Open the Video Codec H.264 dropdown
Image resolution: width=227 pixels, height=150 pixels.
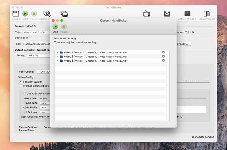pos(43,72)
